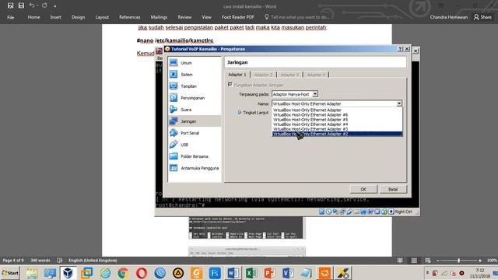Open the Penyimpanan settings category
Screen dimensions: 498x280
coord(195,98)
